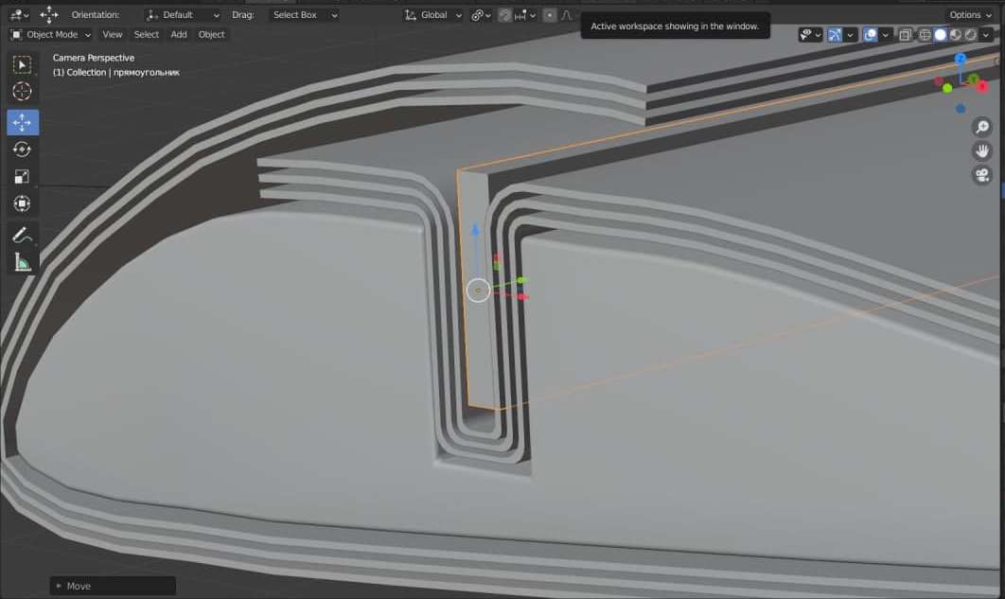
Task: Select the Select Box tool in the toolbar
Action: point(23,64)
